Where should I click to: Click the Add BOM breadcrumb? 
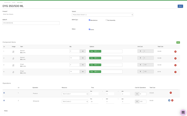coord(20,2)
